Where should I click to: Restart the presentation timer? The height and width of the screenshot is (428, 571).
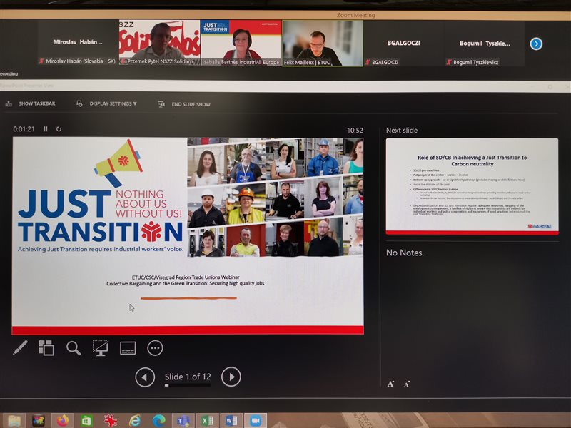coord(59,129)
